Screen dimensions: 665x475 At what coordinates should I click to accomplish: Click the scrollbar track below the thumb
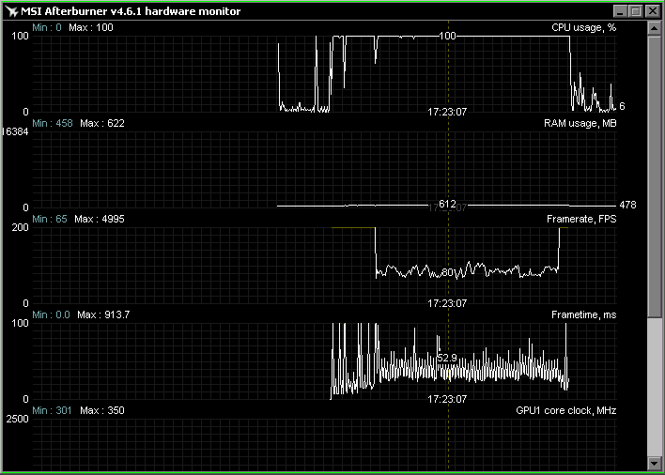[x=654, y=385]
